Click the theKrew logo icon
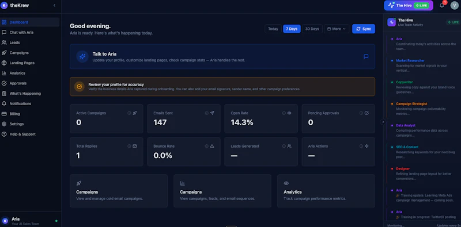This screenshot has width=461, height=227. tap(4, 5)
